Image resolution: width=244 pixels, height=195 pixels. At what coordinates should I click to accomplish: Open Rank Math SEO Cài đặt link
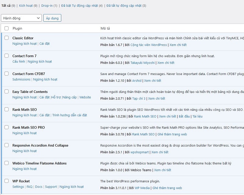coord(45,115)
